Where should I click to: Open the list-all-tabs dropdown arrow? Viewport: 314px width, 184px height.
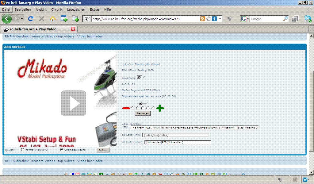(x=312, y=29)
